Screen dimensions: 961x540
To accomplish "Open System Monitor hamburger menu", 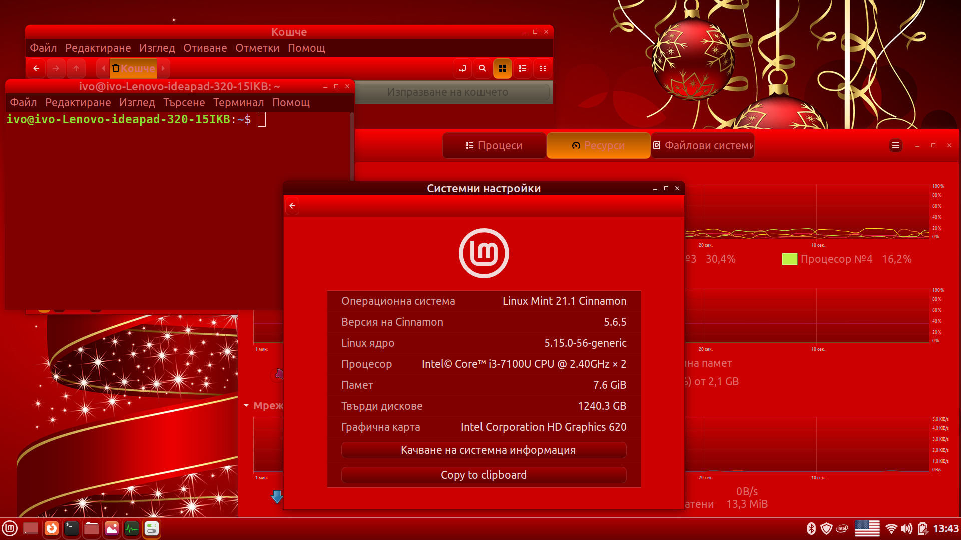I will (896, 145).
